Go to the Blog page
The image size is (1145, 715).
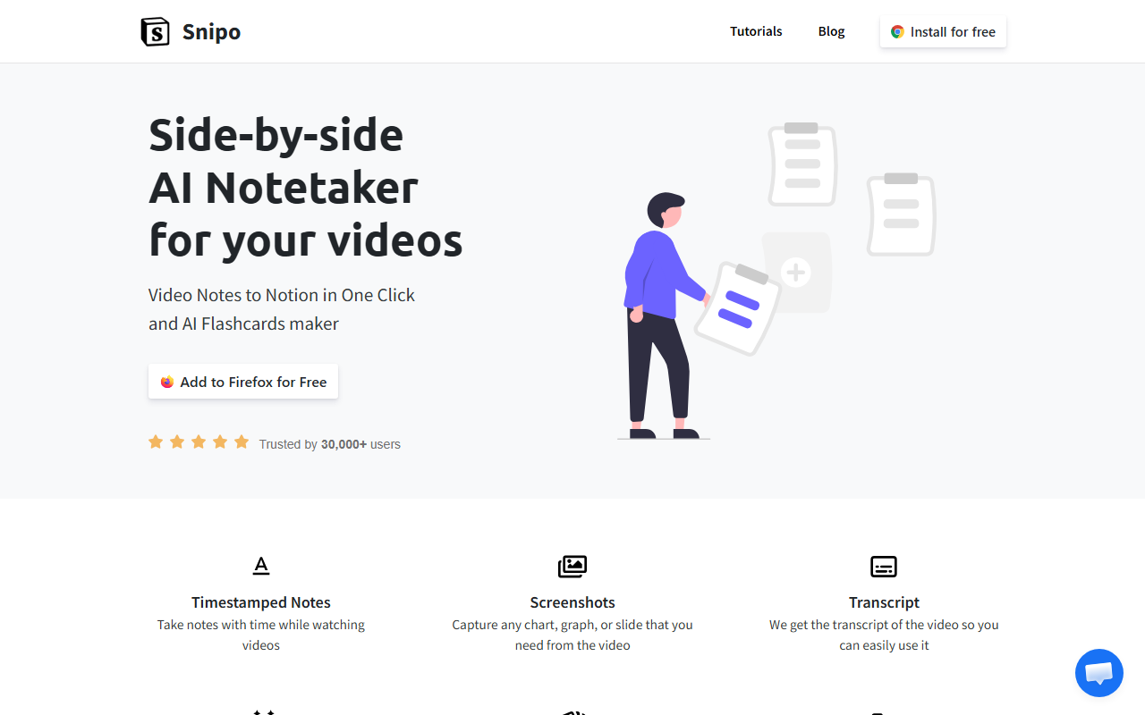(831, 31)
